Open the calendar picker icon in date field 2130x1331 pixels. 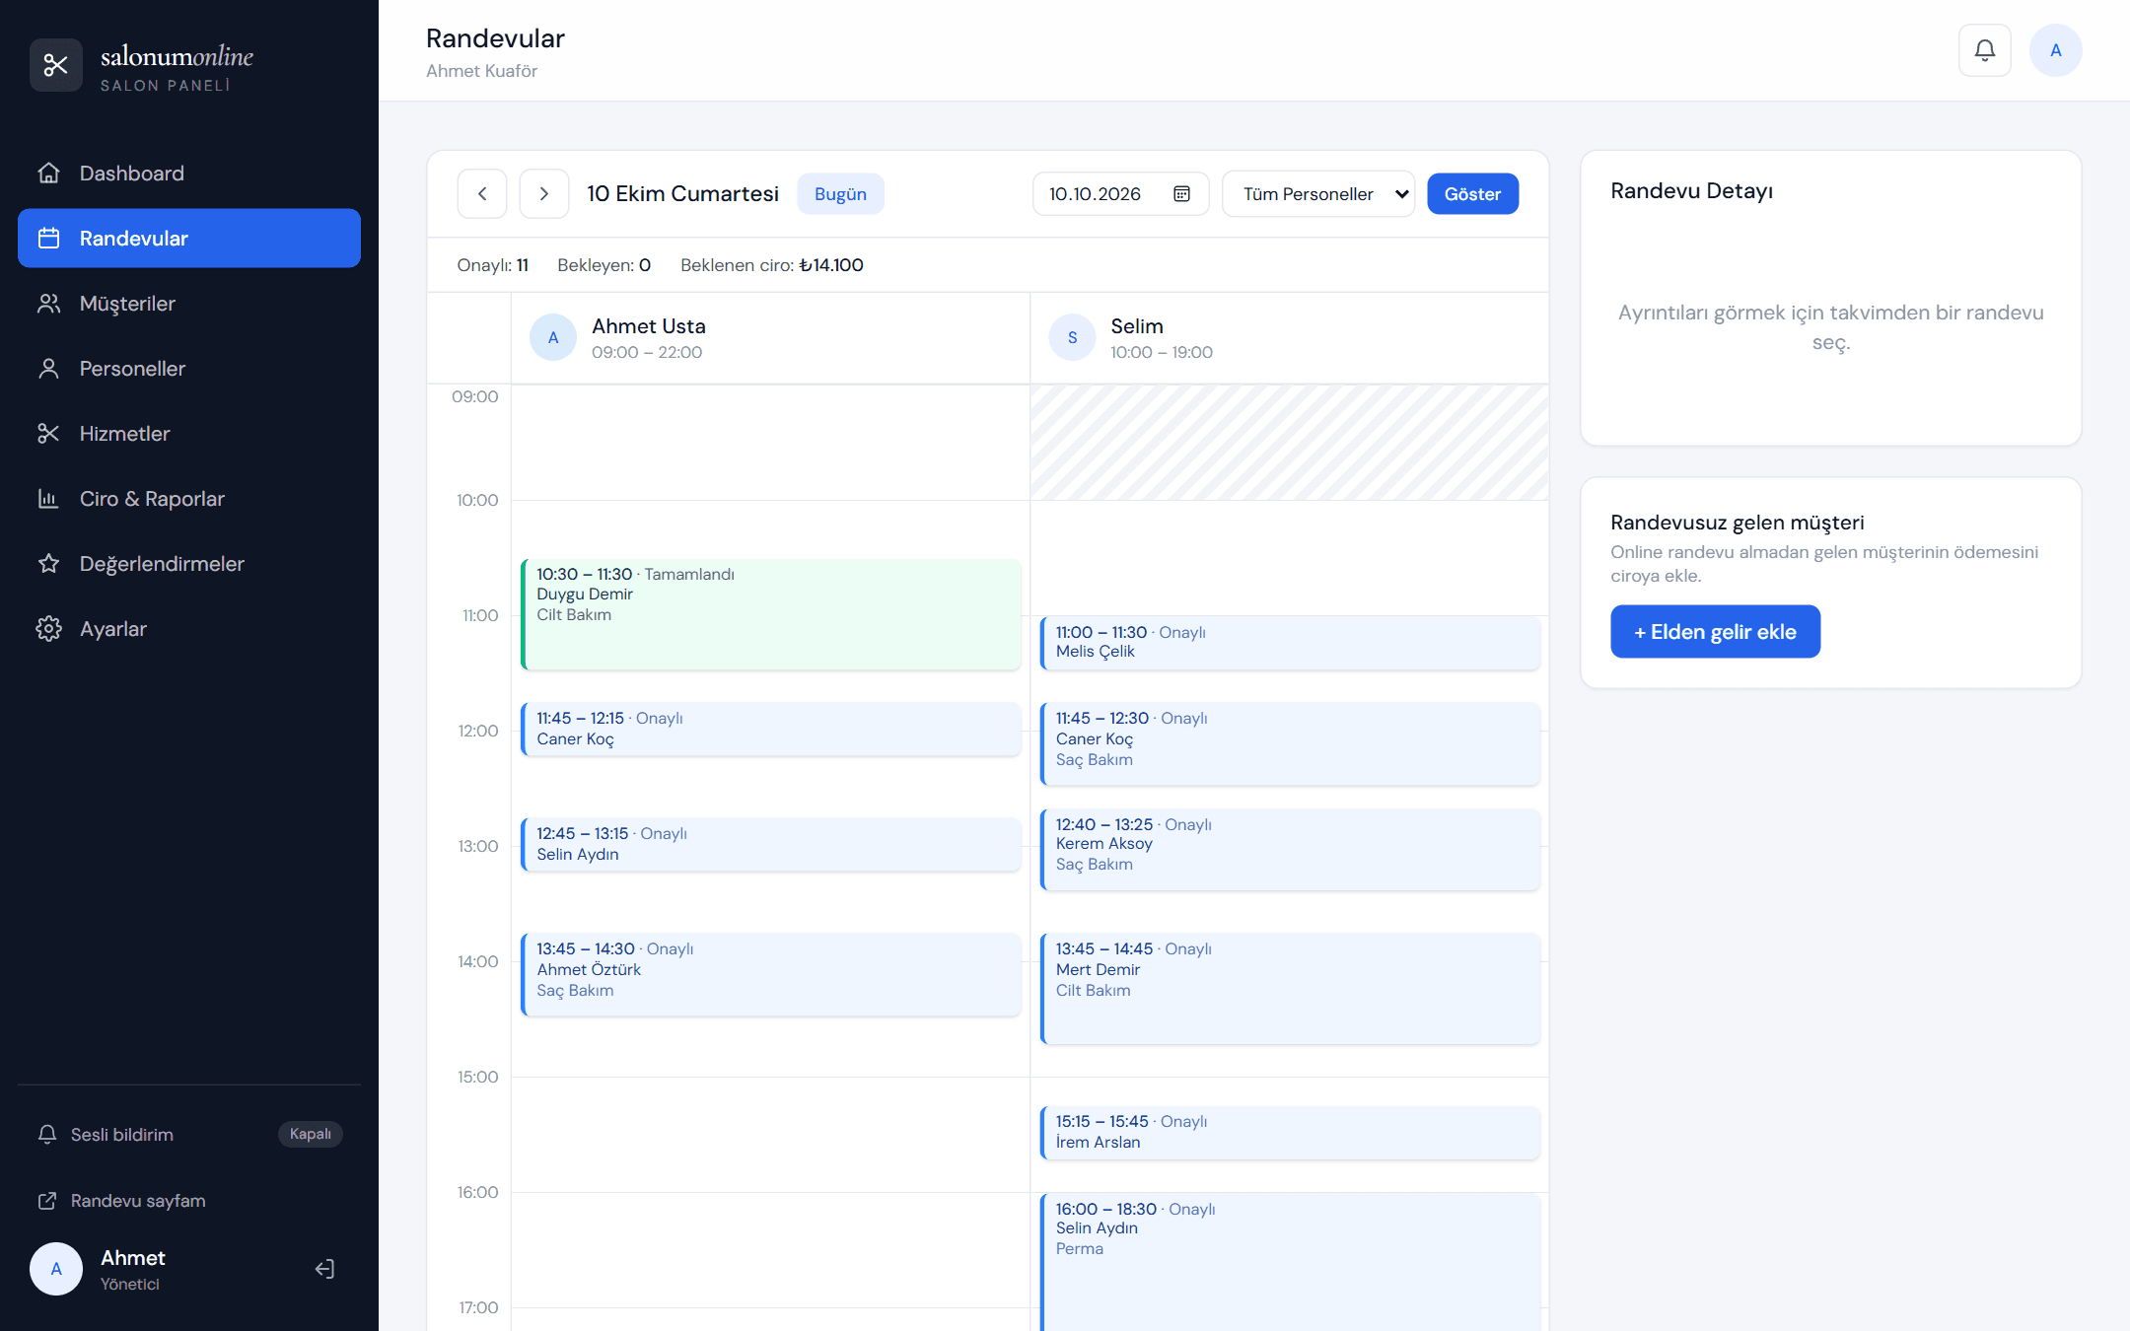(1181, 194)
